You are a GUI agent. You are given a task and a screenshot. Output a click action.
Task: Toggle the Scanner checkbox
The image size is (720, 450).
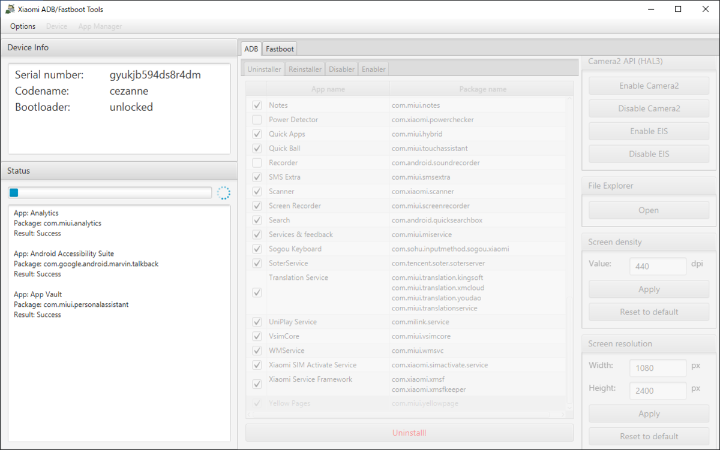(257, 191)
